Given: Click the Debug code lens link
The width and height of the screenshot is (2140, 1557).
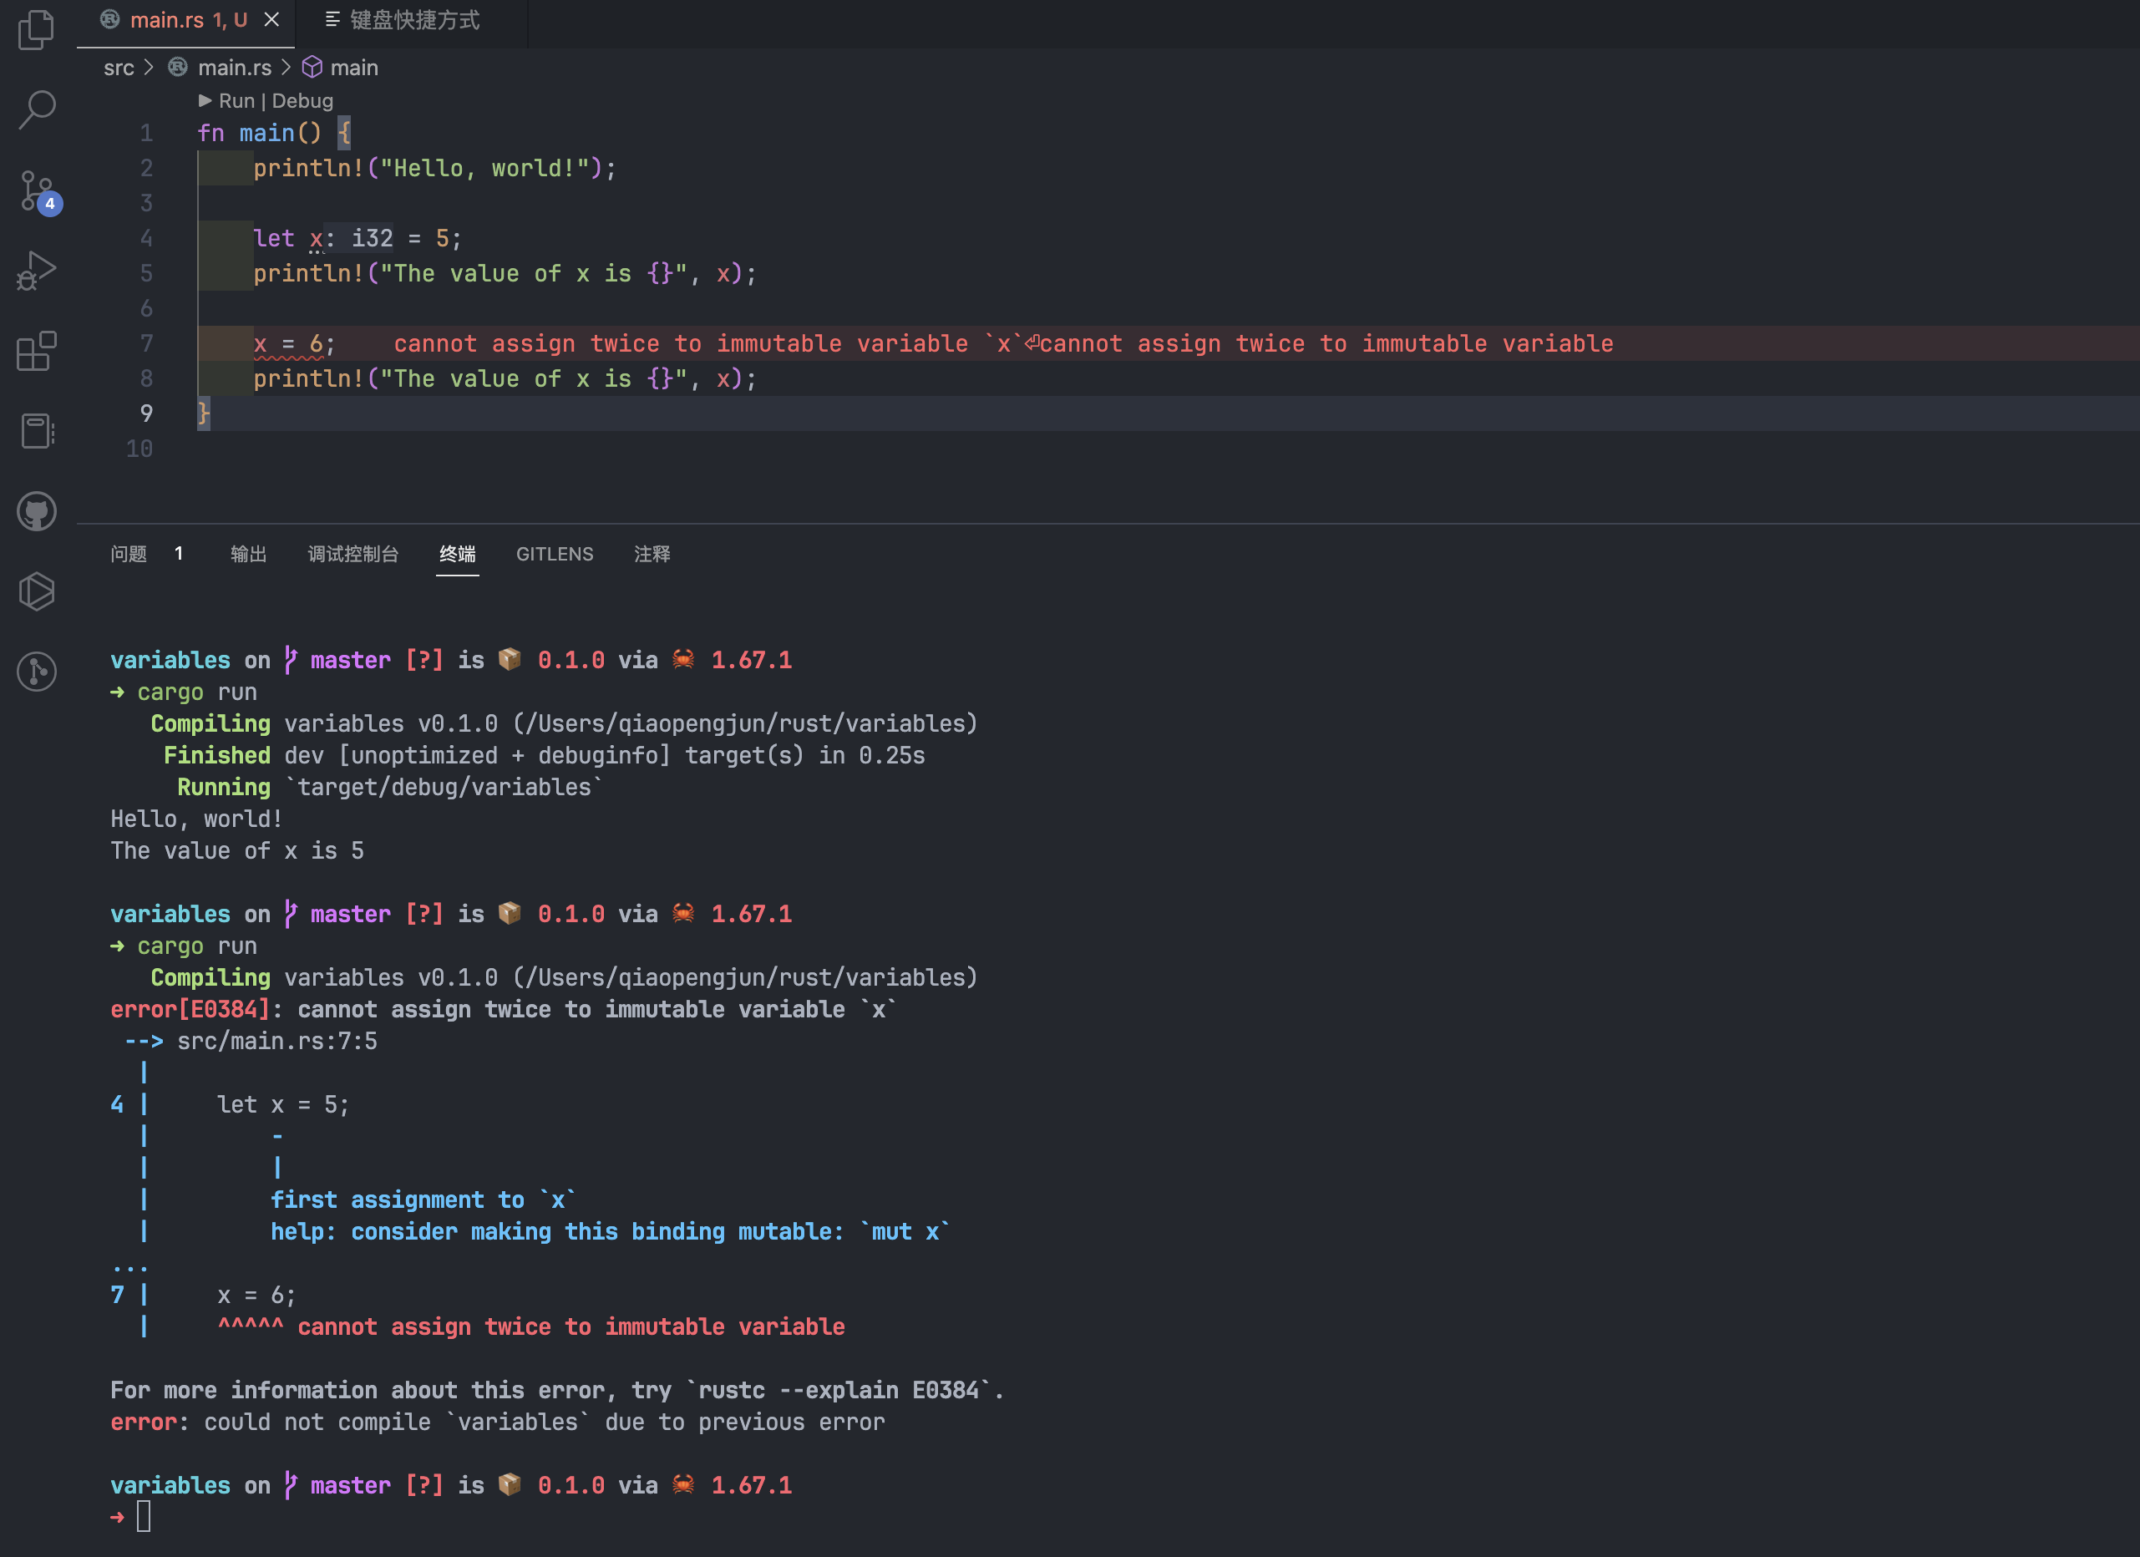Looking at the screenshot, I should click(302, 101).
